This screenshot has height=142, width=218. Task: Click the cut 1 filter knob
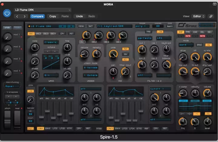click(x=142, y=49)
